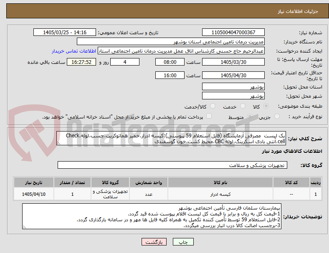Click the request creator name field

(181, 51)
